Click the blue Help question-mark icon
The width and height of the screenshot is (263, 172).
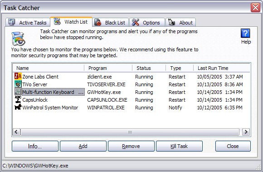click(x=245, y=33)
